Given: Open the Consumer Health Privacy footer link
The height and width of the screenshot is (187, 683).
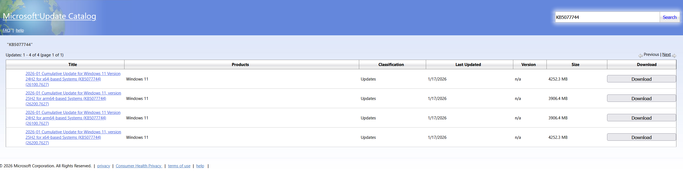Looking at the screenshot, I should pyautogui.click(x=138, y=166).
